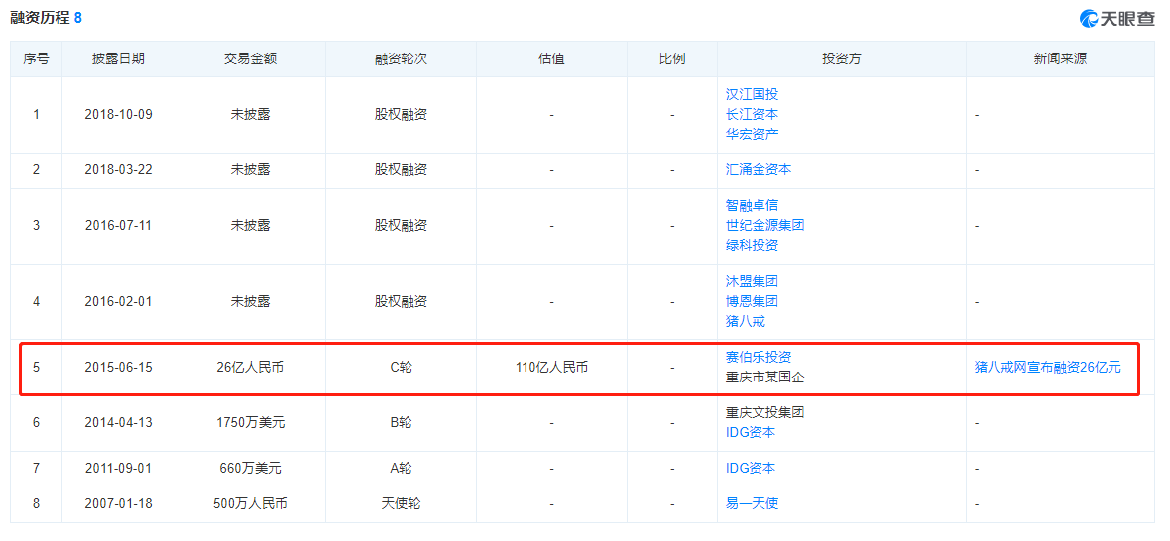Click 股权融资 in the 2016-07-11 row
The width and height of the screenshot is (1170, 541).
coord(402,225)
